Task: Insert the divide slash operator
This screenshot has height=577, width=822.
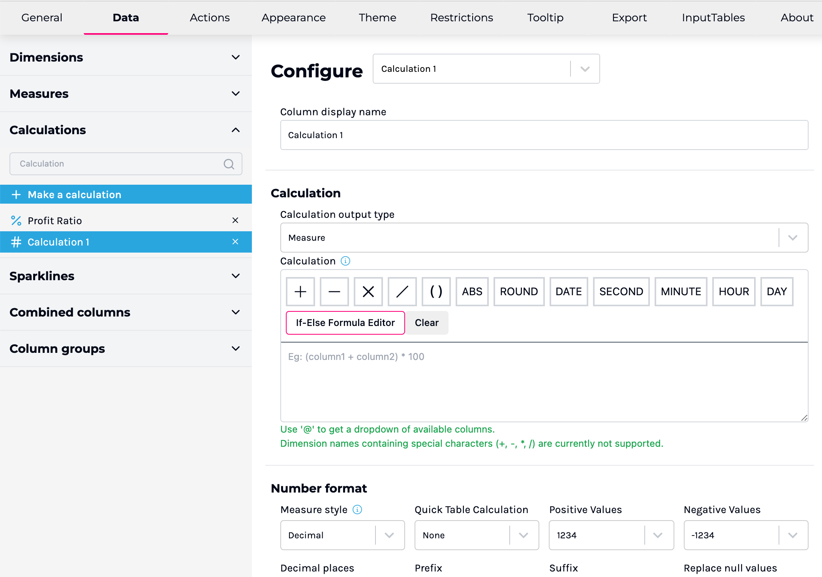Action: click(402, 292)
